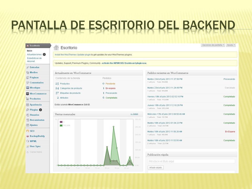
Task: Click the Ventas mensuales widget header
Action: click(98, 114)
